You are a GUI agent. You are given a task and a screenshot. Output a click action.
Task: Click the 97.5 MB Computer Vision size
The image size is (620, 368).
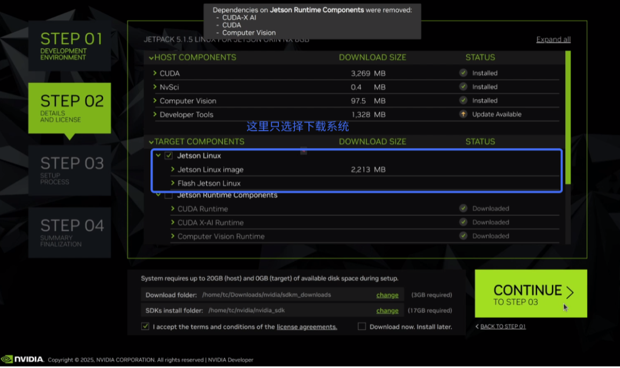click(x=367, y=101)
